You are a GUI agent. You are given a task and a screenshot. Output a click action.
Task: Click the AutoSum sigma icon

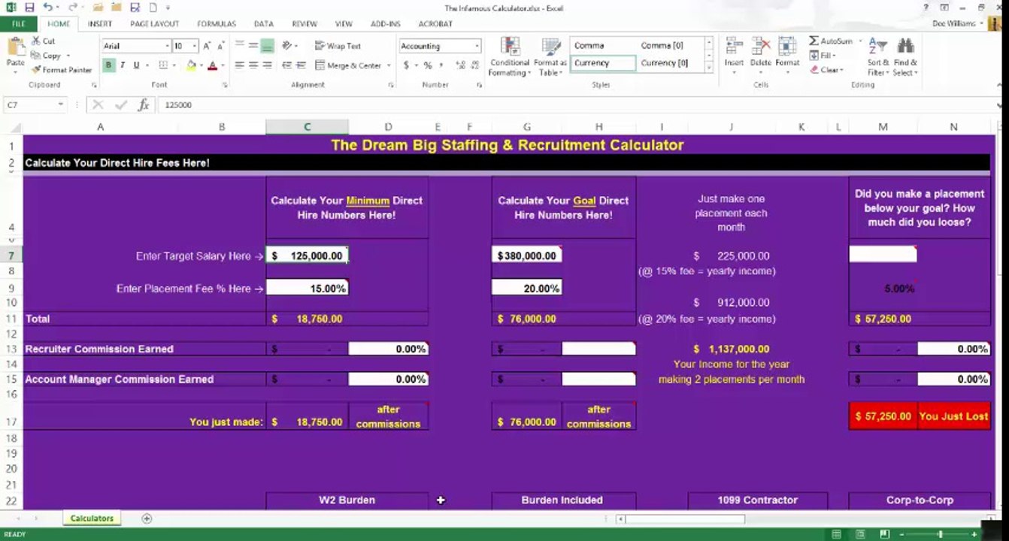click(814, 41)
